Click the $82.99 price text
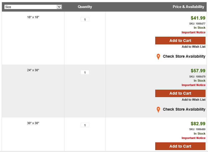Screen dimensions: 208x152 (x=198, y=124)
